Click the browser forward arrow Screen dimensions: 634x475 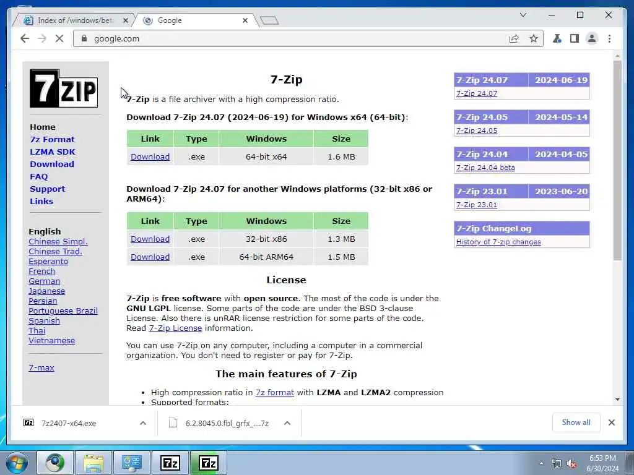[x=42, y=38]
